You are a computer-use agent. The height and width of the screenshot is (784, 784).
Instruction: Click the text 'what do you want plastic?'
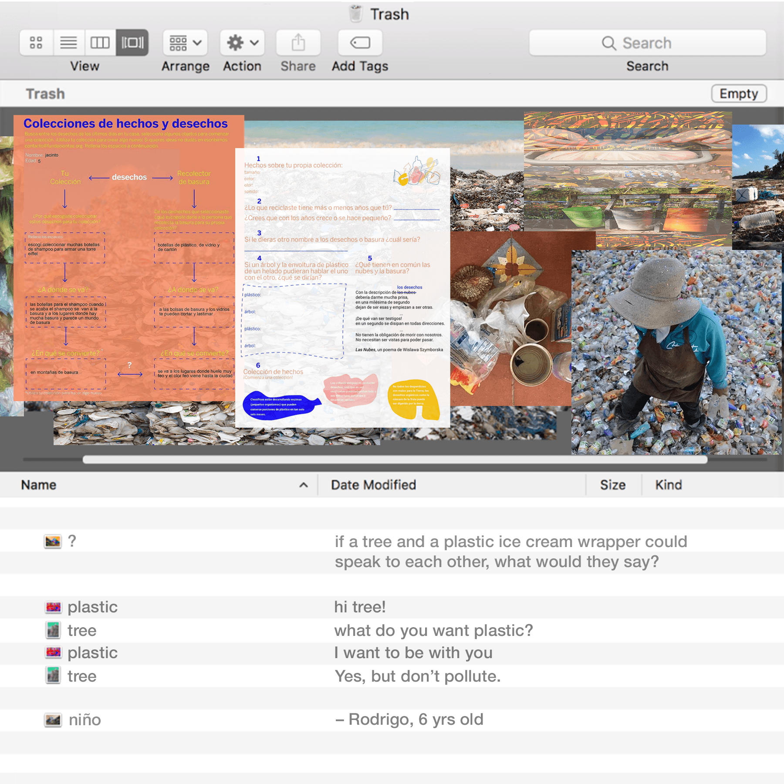[x=434, y=631]
